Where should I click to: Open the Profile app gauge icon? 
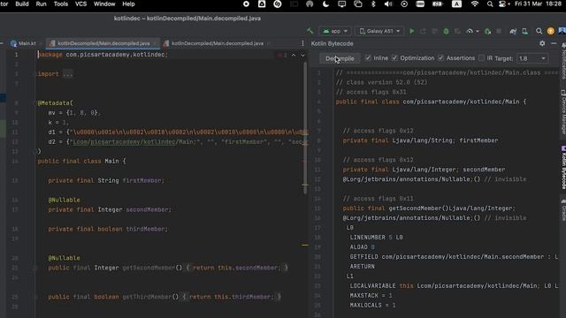tap(470, 32)
